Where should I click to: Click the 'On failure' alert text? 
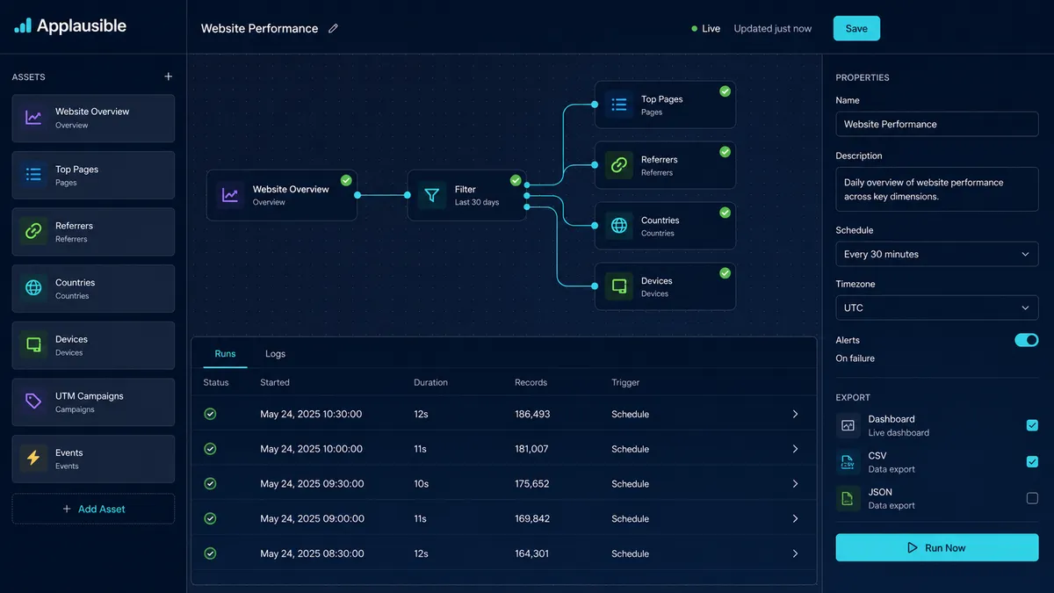(x=855, y=358)
